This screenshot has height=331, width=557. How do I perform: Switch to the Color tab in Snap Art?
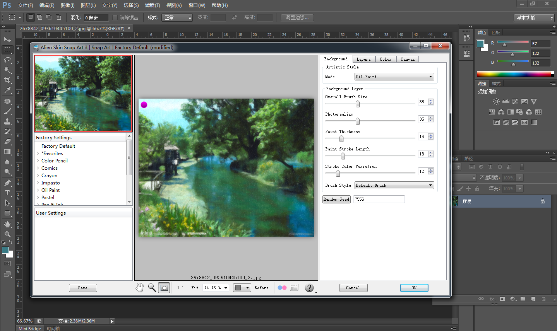pos(386,59)
